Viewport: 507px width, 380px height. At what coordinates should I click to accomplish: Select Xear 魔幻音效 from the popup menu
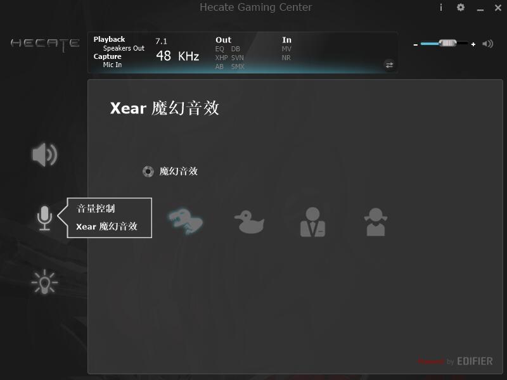click(106, 227)
